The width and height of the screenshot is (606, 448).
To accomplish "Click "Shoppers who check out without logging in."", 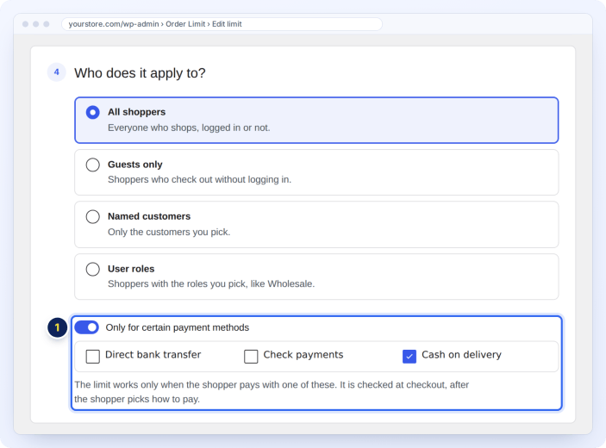I will (x=199, y=179).
